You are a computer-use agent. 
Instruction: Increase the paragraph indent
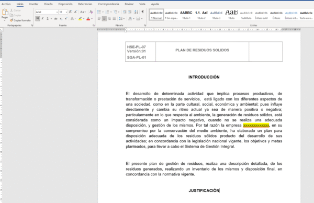pyautogui.click(x=130, y=12)
